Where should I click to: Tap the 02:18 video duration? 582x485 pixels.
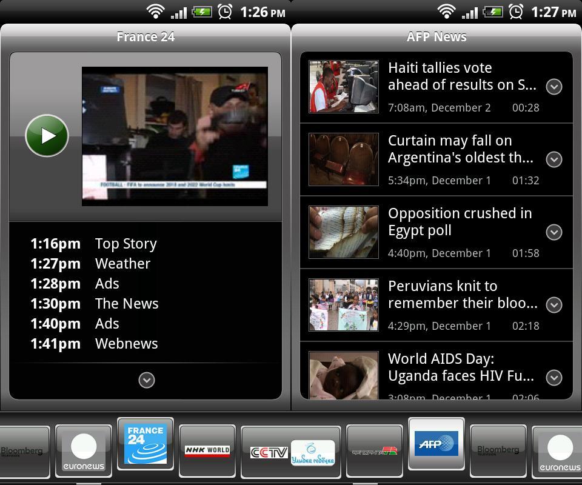[526, 326]
